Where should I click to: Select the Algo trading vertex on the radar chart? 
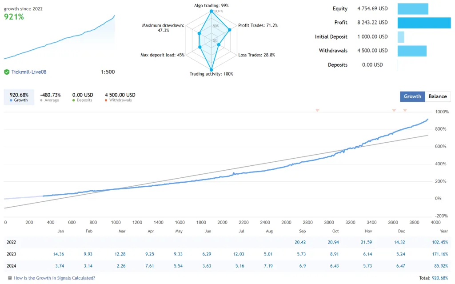pos(212,11)
